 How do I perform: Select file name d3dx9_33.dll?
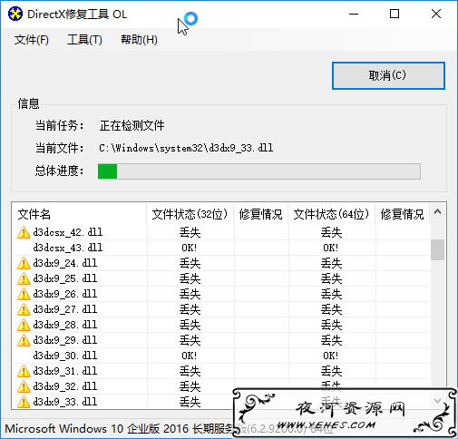point(65,402)
